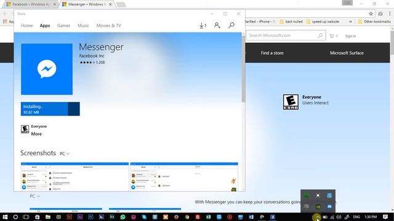Click the Search Microsoft.com field

tap(286, 36)
